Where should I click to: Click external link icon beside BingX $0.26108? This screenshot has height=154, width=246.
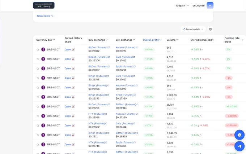point(108,76)
